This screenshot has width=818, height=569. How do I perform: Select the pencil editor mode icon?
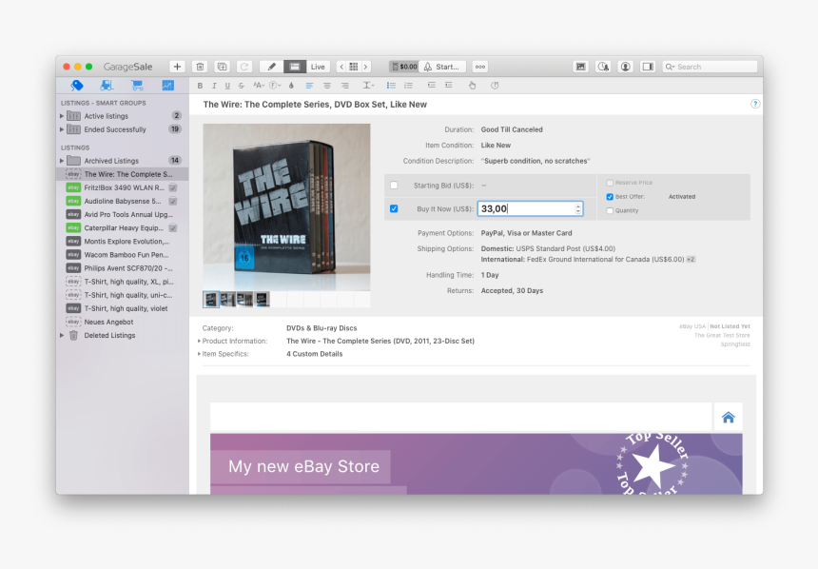[272, 67]
